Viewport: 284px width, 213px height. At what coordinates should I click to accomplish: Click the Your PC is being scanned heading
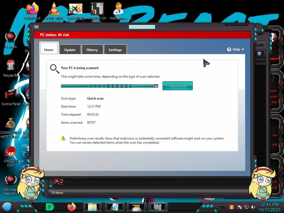pos(80,68)
